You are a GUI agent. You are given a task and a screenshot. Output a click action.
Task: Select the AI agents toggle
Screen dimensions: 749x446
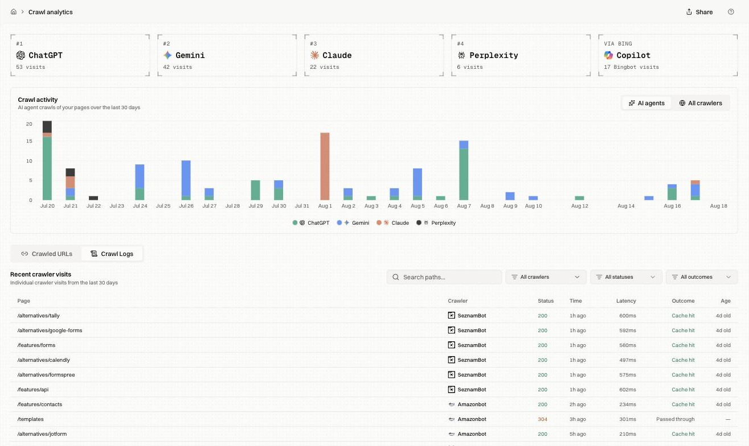[646, 103]
